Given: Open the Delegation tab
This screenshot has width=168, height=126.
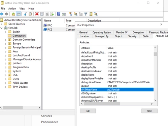Looking at the screenshot, I should 138,32.
